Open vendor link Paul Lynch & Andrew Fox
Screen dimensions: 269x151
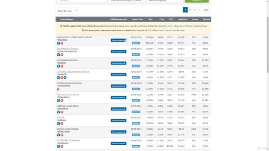67,51
